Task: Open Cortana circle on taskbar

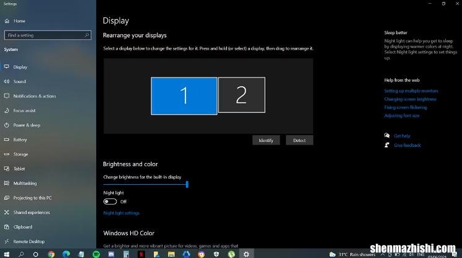Action: point(35,254)
